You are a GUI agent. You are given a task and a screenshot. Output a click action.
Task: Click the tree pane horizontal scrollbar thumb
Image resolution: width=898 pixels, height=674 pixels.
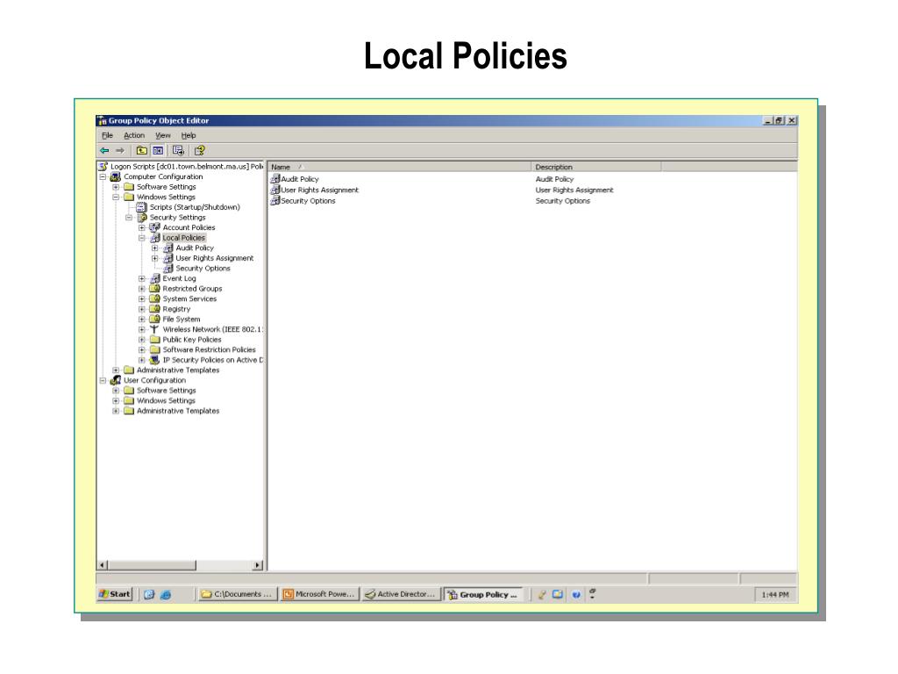coord(152,565)
